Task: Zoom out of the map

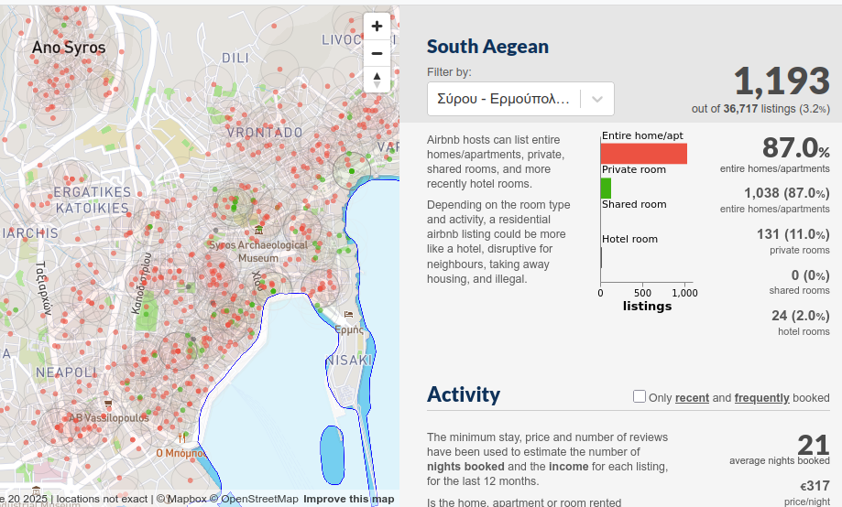Action: click(377, 54)
